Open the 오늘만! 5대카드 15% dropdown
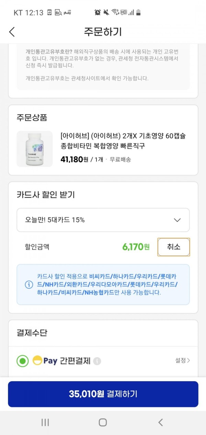The width and height of the screenshot is (206, 435). [x=103, y=220]
